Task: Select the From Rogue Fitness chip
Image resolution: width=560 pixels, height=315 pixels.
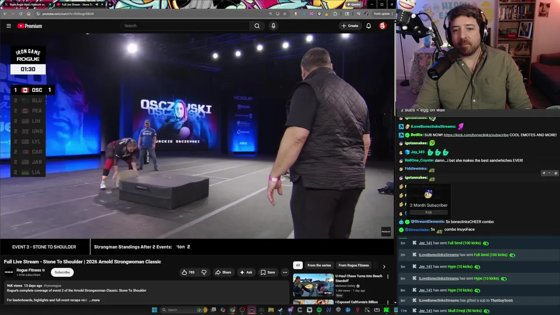Action: pyautogui.click(x=353, y=265)
